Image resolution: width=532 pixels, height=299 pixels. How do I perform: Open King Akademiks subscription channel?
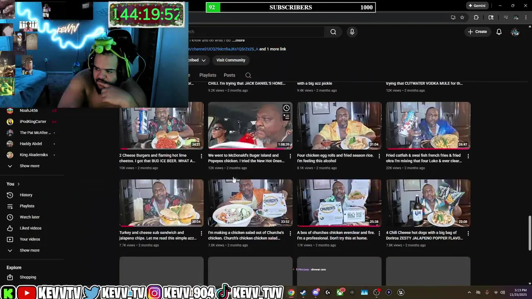point(34,155)
